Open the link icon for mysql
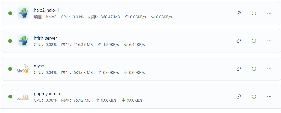 [239, 69]
